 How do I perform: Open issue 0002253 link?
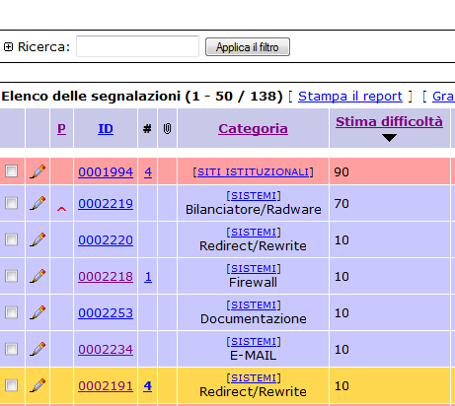[x=106, y=312]
